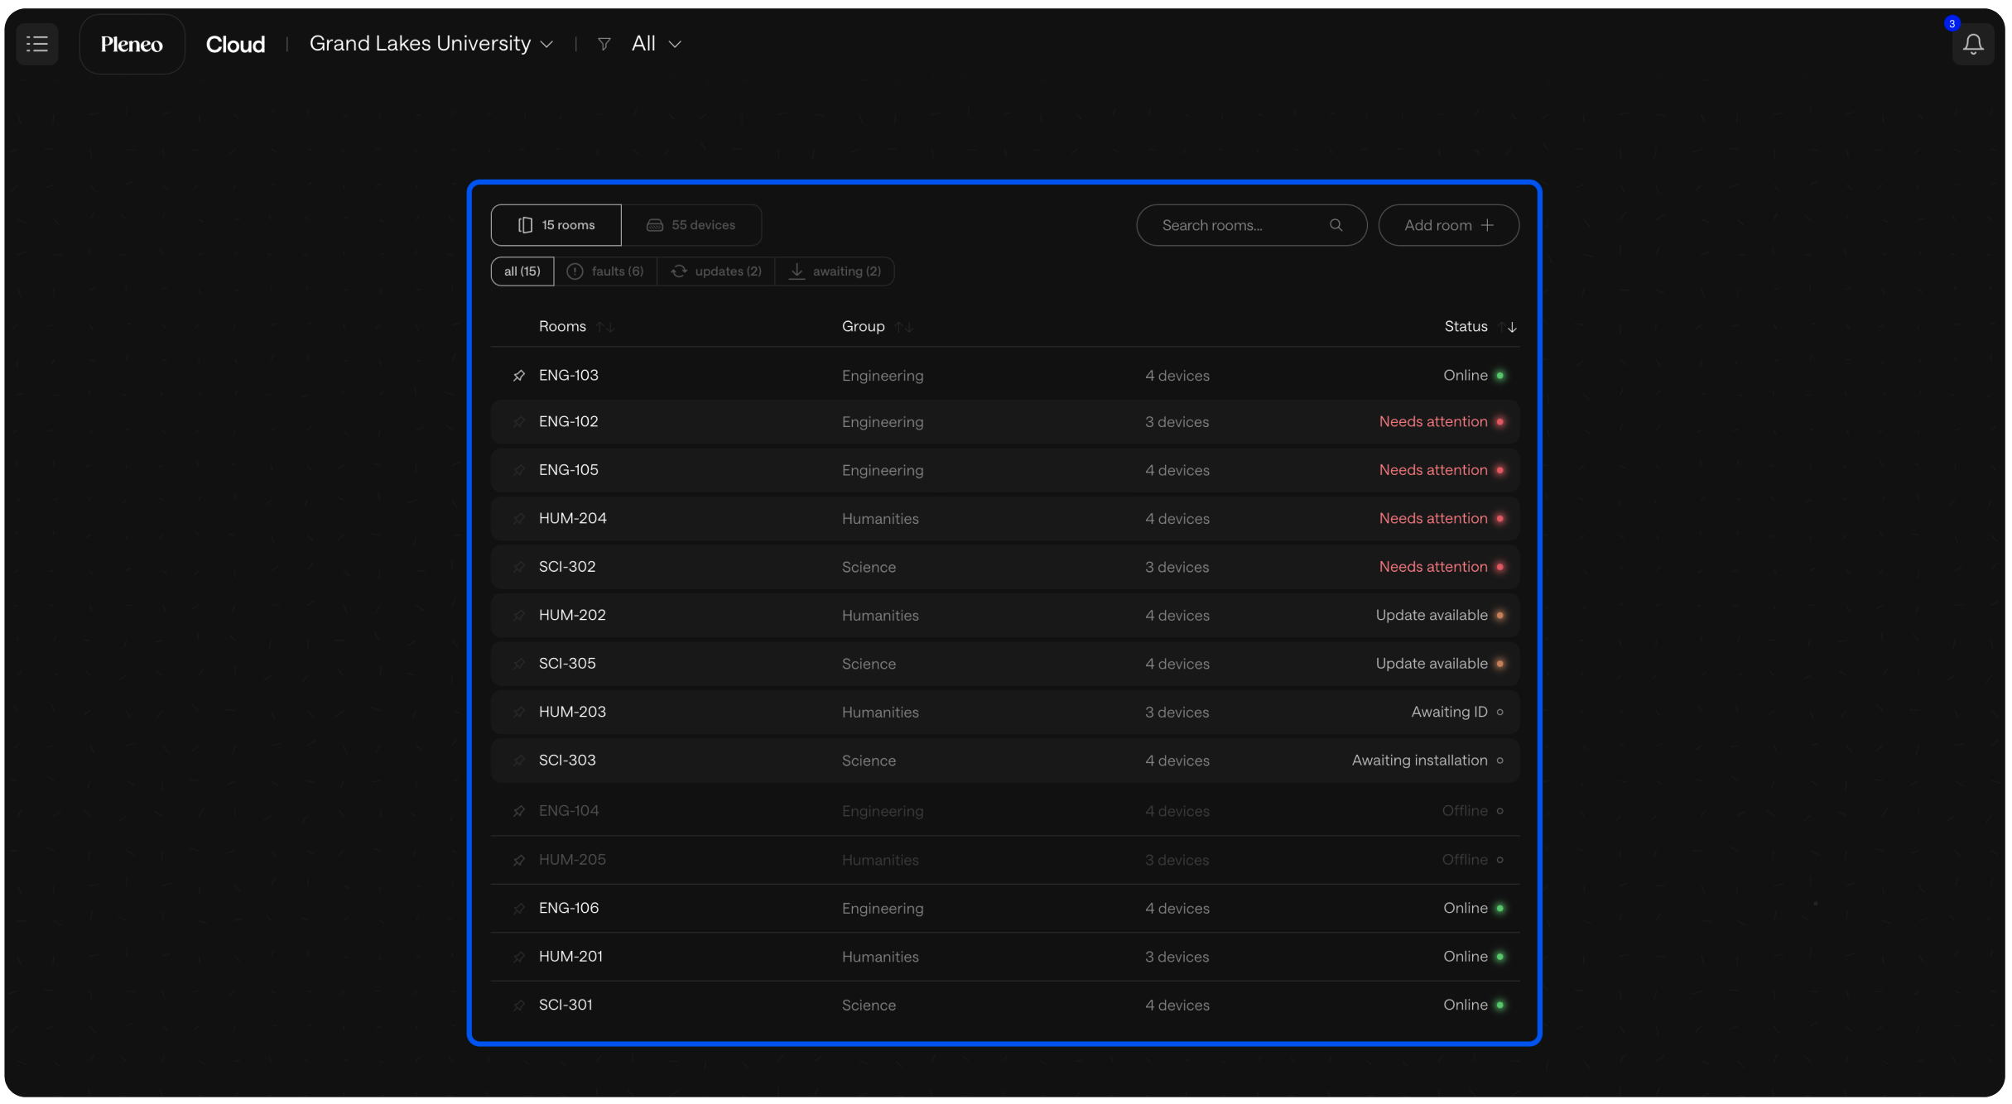Click the filter funnel icon
Image resolution: width=2012 pixels, height=1104 pixels.
[x=604, y=45]
